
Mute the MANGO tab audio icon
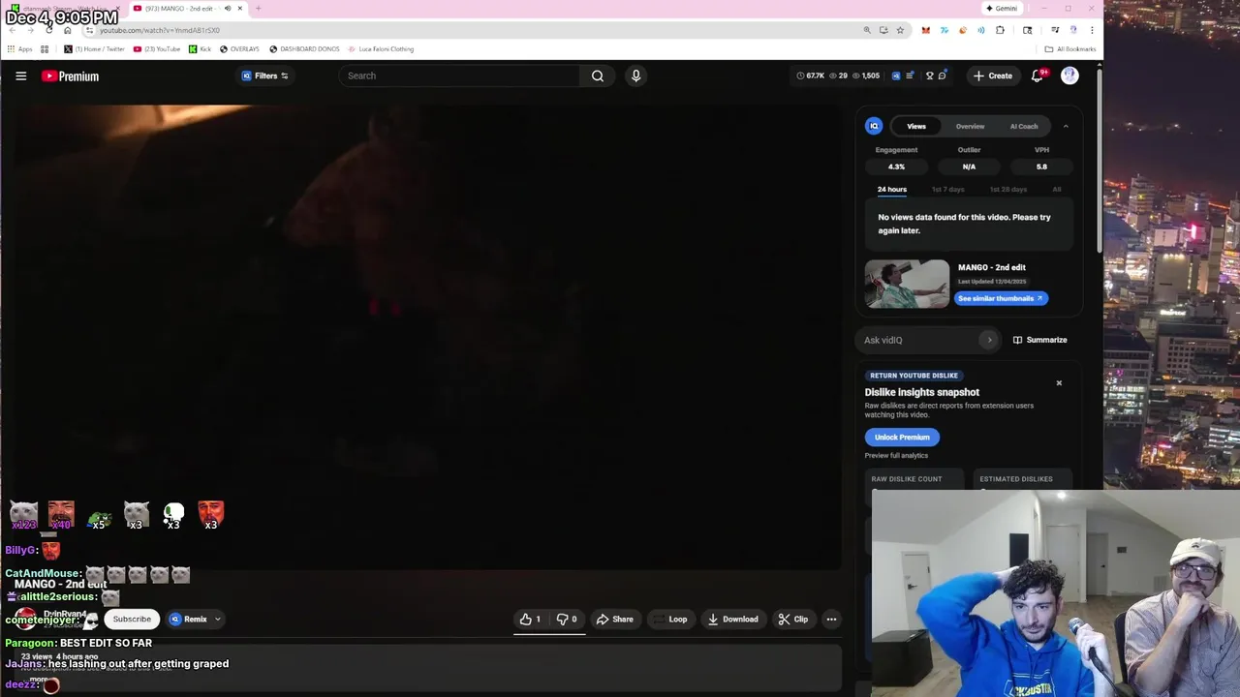point(228,8)
